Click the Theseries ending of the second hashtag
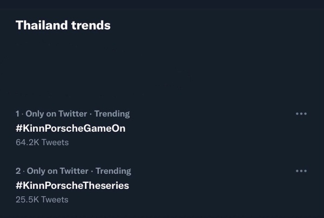Image resolution: width=324 pixels, height=218 pixels. tap(106, 186)
